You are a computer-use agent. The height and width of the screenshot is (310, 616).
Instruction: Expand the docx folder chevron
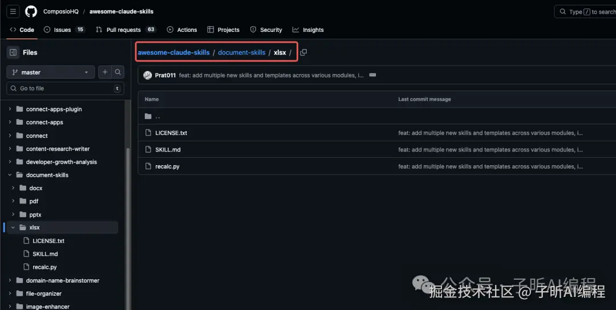(13, 188)
